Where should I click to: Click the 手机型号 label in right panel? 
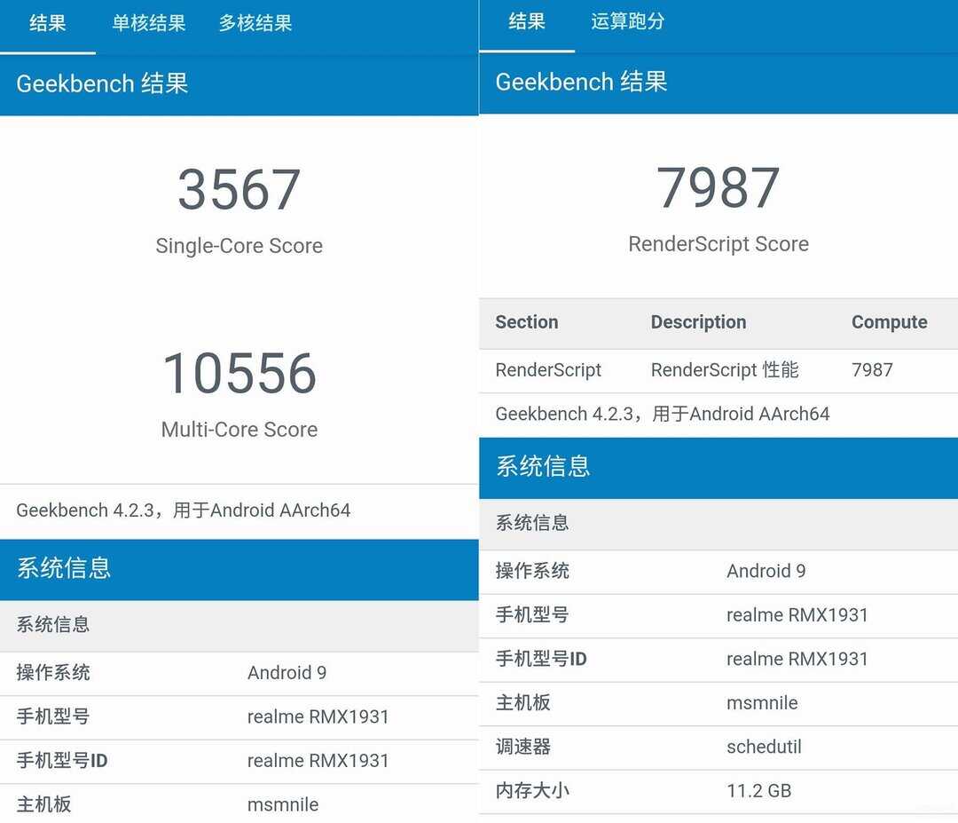(x=532, y=615)
